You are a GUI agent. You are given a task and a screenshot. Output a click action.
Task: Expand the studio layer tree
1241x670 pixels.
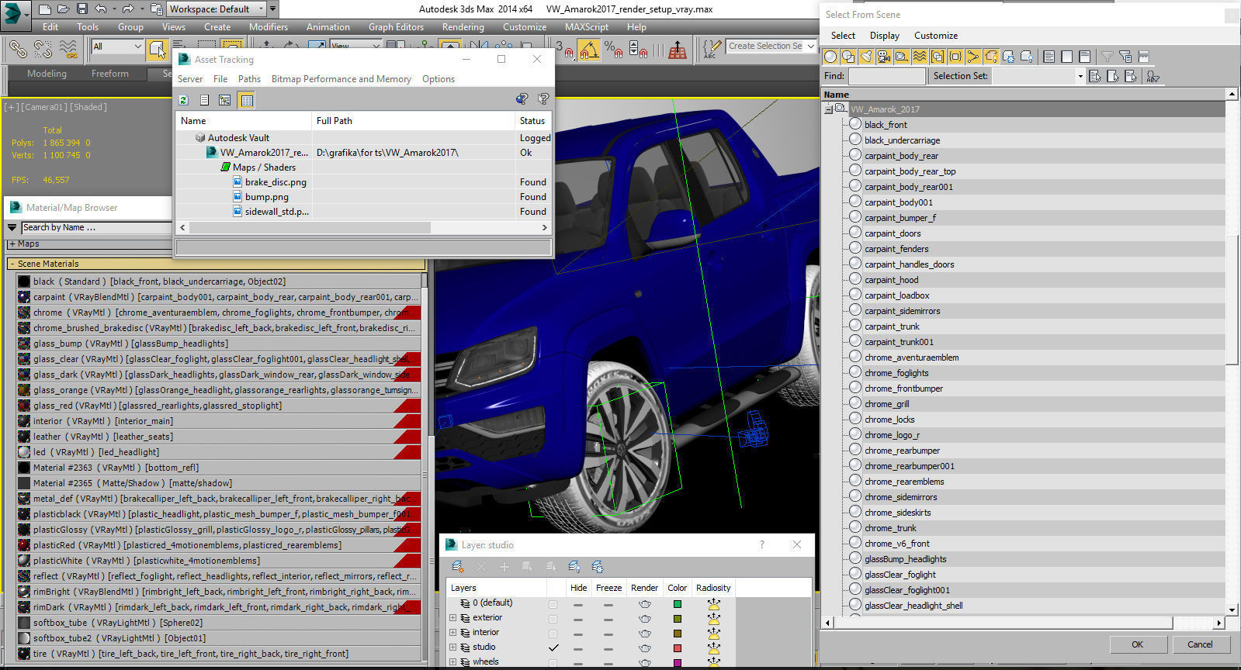[452, 648]
